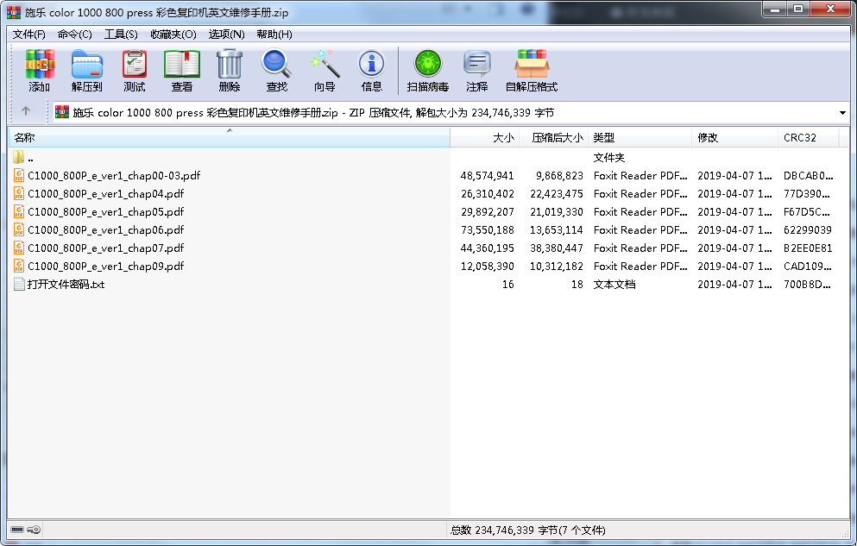This screenshot has height=546, width=857.
Task: Open the 文件(F) menu
Action: point(29,35)
